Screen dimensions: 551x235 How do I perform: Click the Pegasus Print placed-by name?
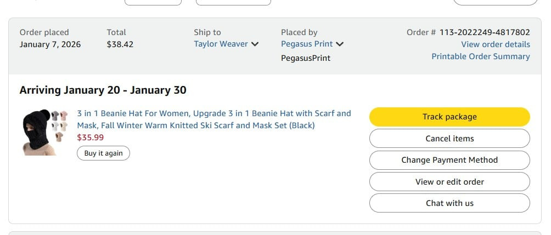[307, 44]
